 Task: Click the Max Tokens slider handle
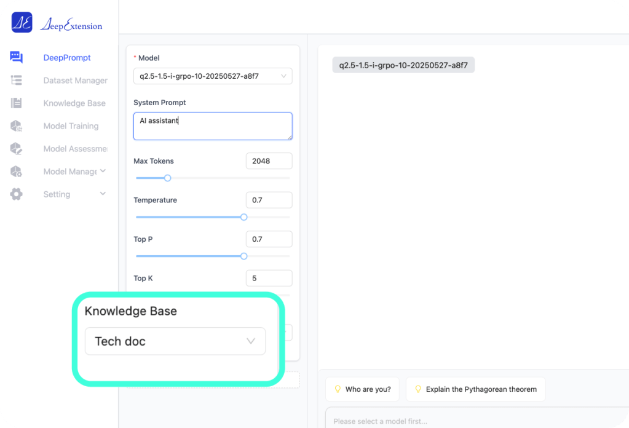[167, 178]
